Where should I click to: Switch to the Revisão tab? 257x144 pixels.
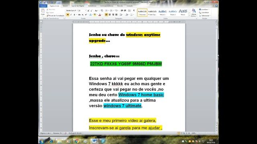click(120, 6)
